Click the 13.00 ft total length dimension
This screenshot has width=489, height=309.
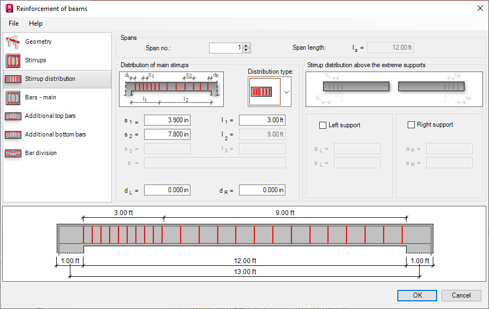[245, 272]
